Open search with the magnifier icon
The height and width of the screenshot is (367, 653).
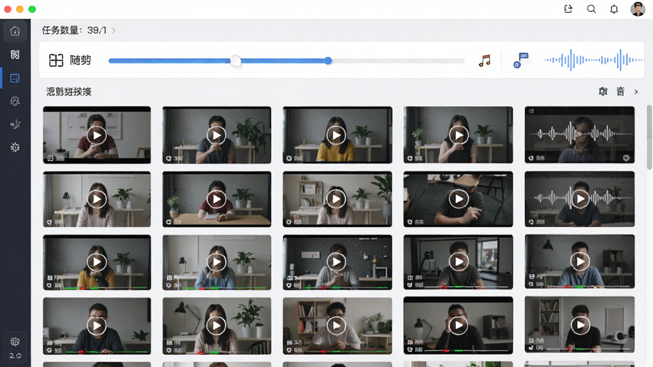(x=591, y=9)
